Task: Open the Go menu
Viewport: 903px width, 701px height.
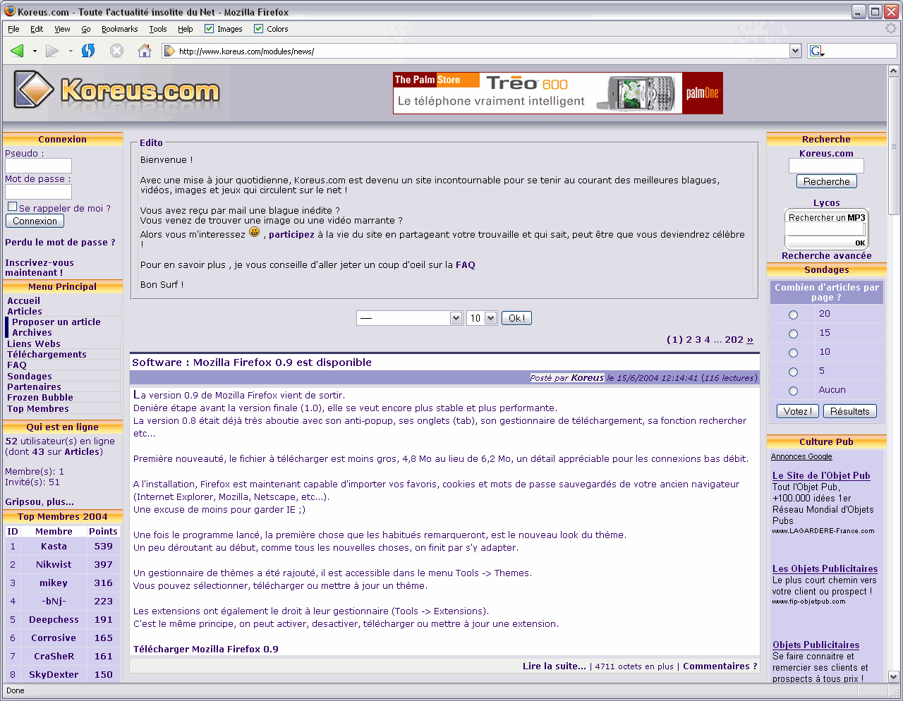Action: click(86, 29)
